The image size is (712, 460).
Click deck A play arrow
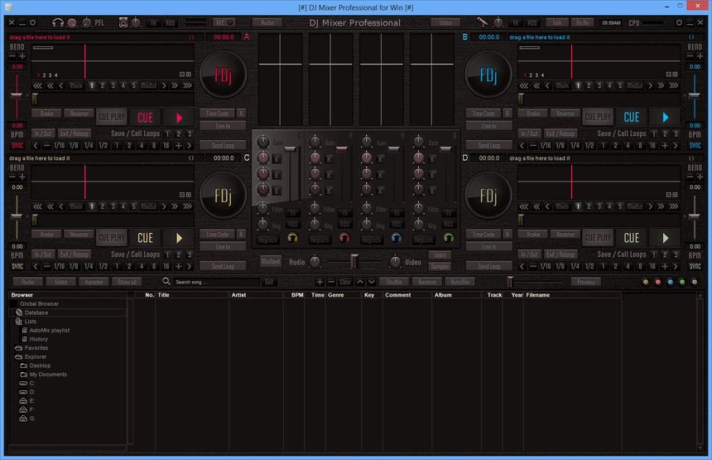point(179,118)
